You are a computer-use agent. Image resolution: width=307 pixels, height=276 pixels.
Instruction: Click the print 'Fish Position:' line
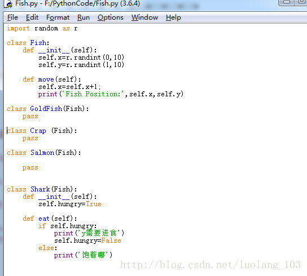pos(111,94)
